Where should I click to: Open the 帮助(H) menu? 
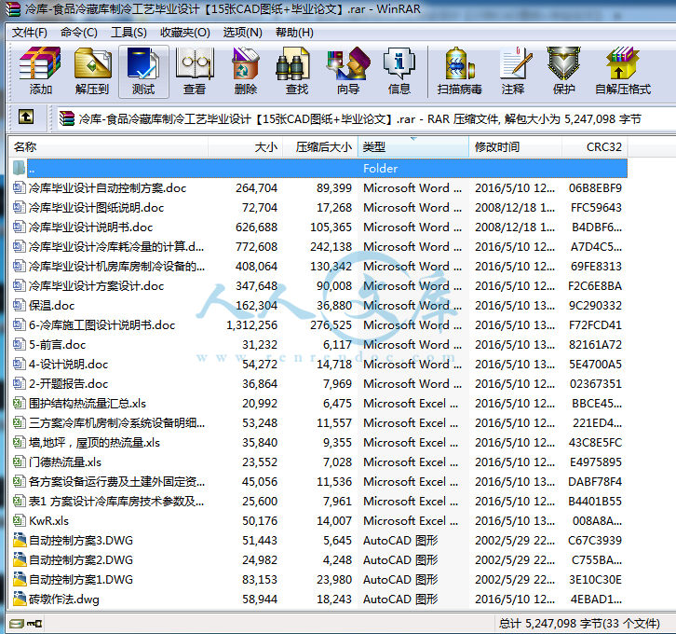tap(294, 33)
